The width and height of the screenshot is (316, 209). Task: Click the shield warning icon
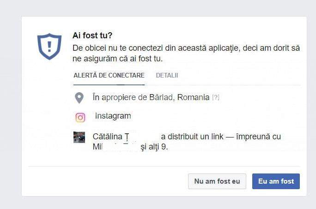(x=49, y=46)
